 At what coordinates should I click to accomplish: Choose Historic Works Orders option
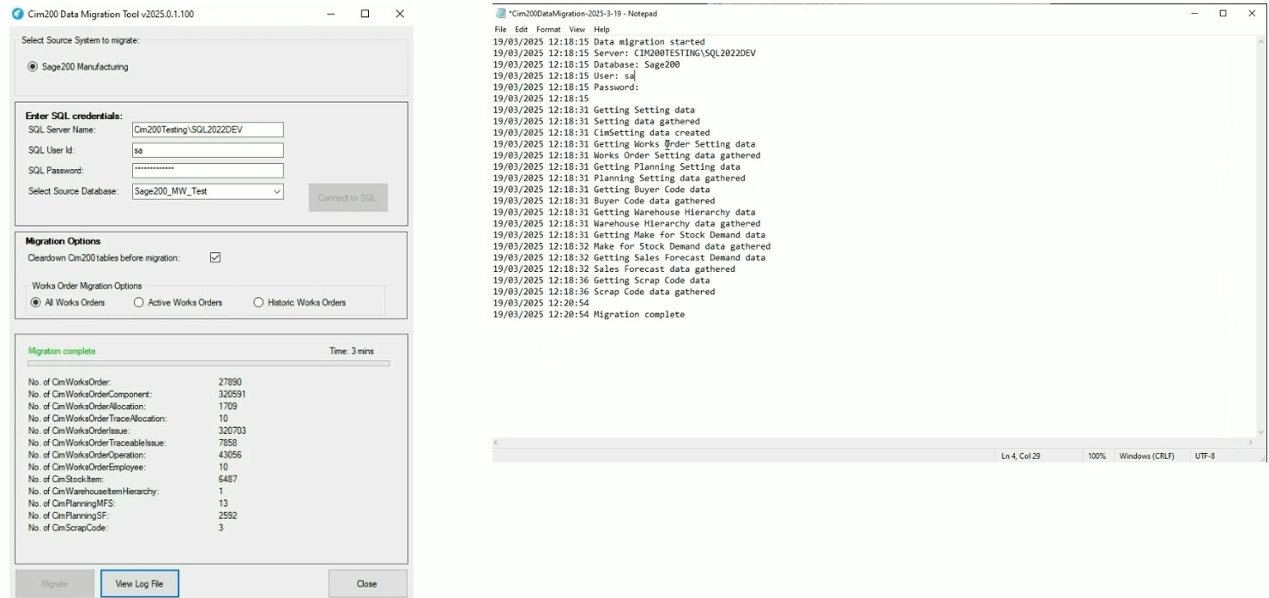(x=258, y=302)
